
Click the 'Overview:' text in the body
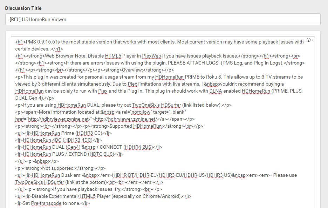(x=132, y=70)
